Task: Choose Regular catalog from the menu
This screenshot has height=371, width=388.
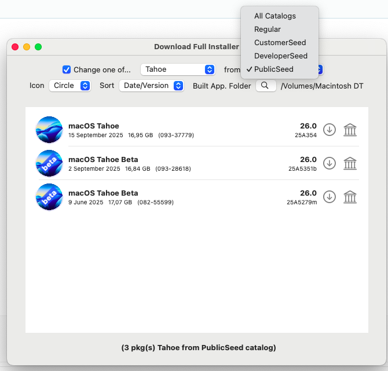Action: click(280, 30)
